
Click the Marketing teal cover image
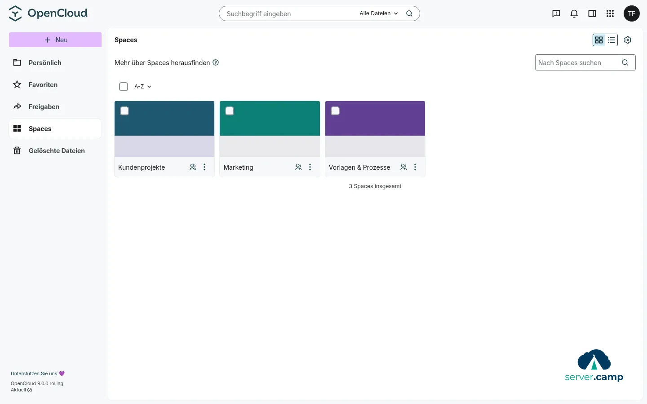click(x=270, y=119)
